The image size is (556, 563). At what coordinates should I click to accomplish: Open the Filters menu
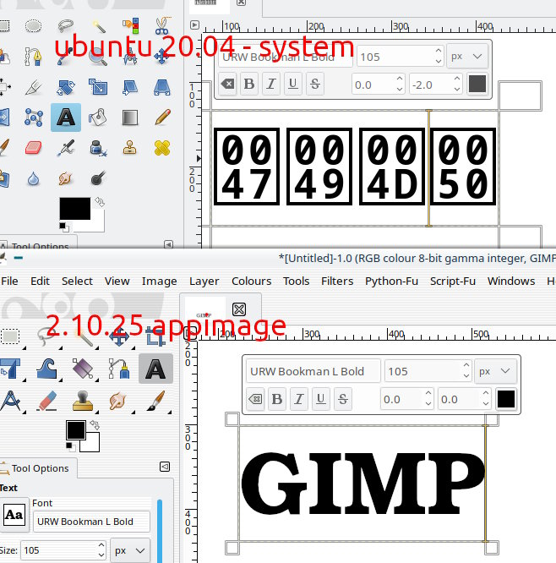337,281
